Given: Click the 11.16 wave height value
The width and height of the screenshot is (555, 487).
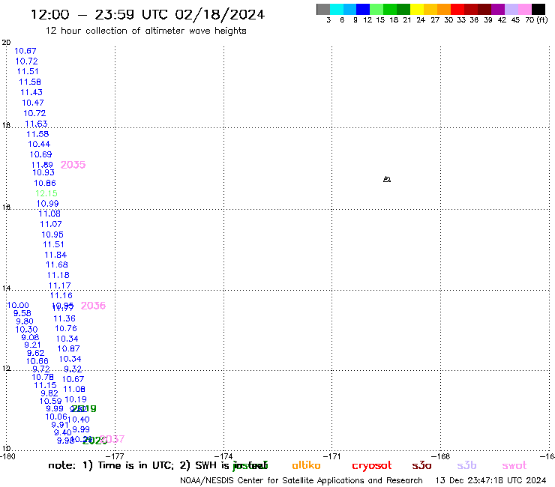Looking at the screenshot, I should [x=61, y=296].
